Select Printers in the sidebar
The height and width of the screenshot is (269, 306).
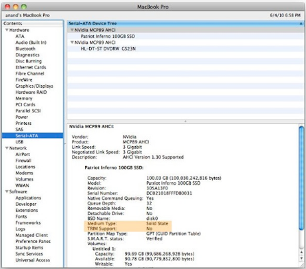(x=23, y=123)
